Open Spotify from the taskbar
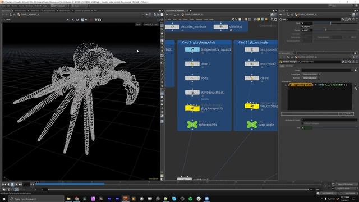The height and width of the screenshot is (202, 359). click(x=190, y=199)
